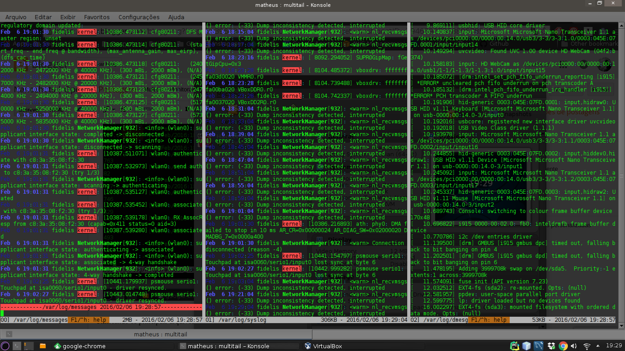Open the Arquivo menu
625x351 pixels.
(16, 17)
